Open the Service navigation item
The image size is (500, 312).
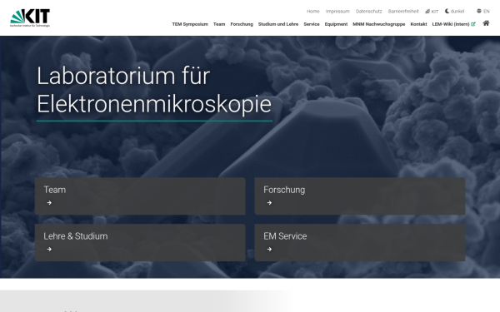point(312,24)
